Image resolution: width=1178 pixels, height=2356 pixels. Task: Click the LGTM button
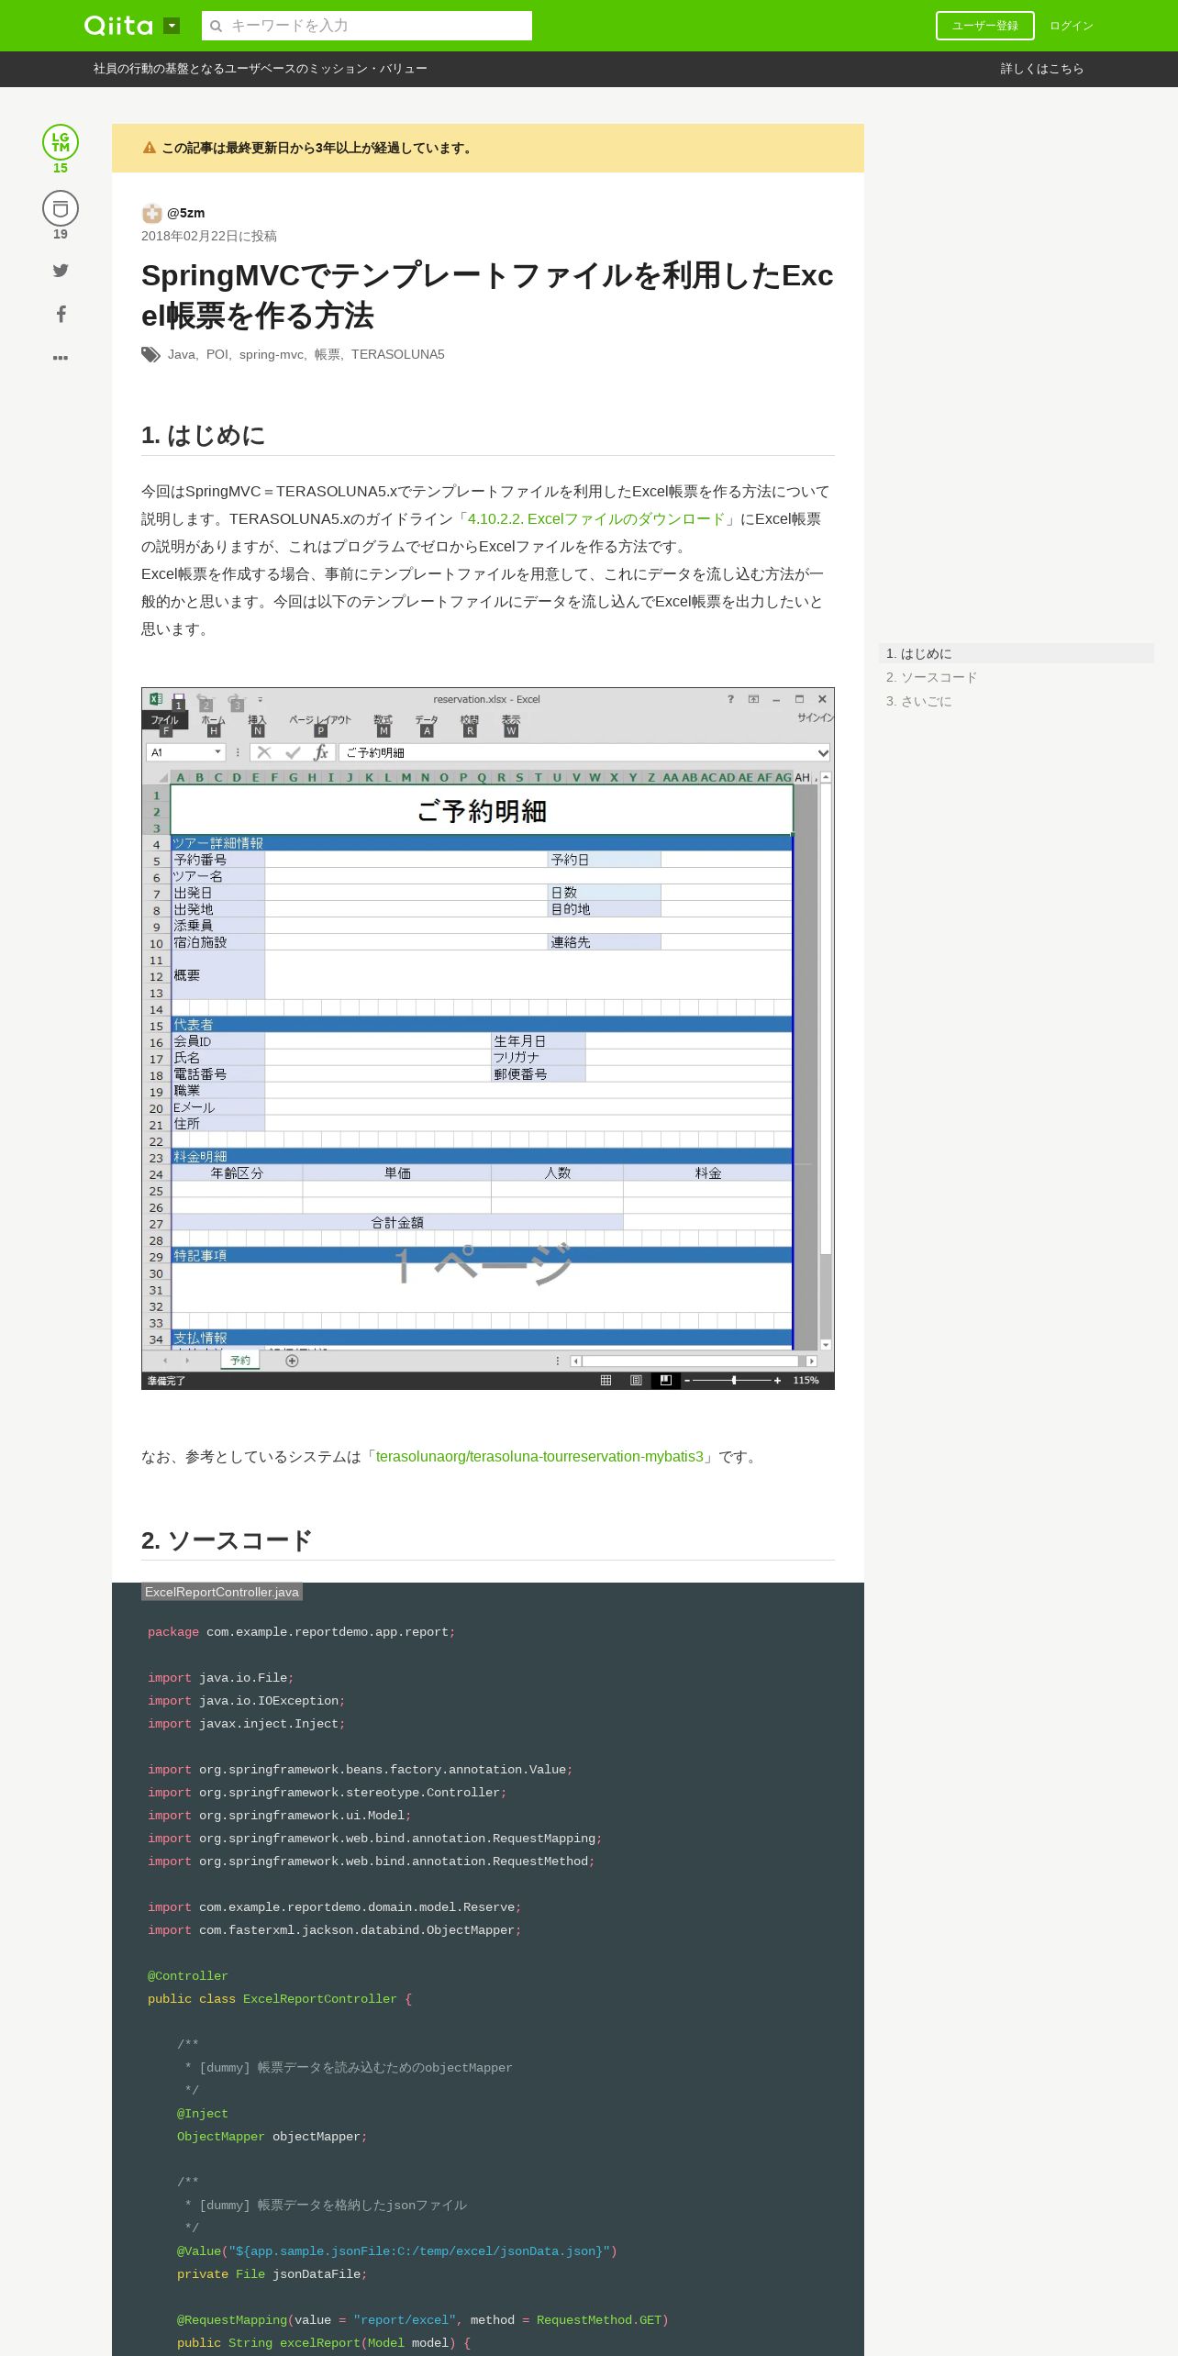(x=61, y=142)
